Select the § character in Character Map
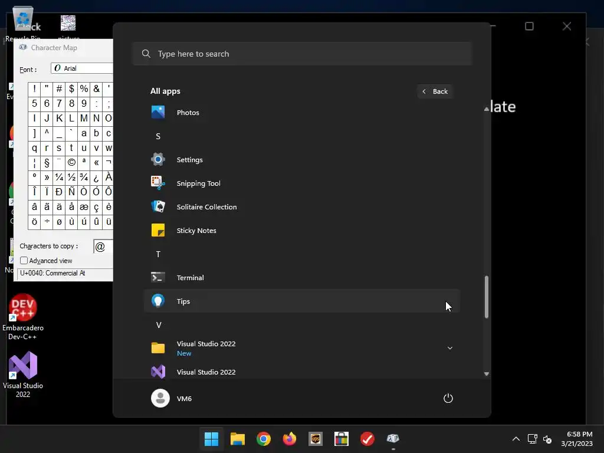Screen dimensions: 604x453 tap(47, 163)
